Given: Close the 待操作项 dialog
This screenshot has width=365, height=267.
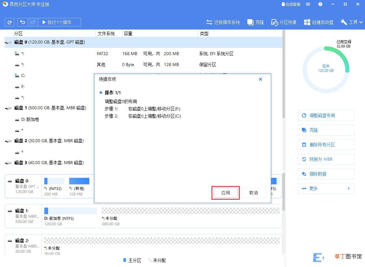Looking at the screenshot, I should point(260,79).
